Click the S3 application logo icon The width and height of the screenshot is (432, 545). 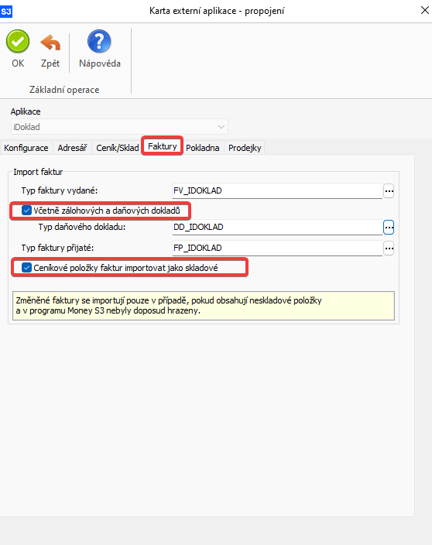6,12
